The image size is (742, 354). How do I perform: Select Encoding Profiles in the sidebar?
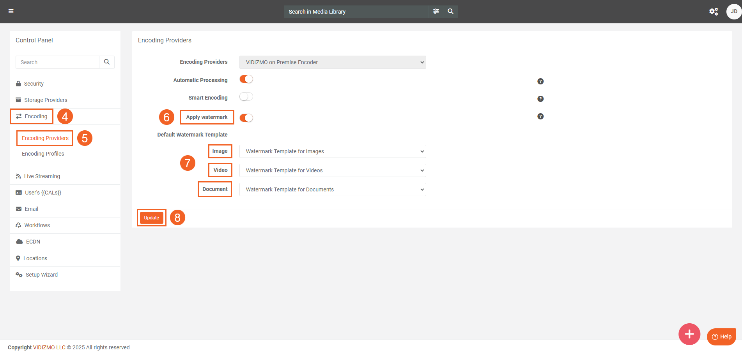point(43,154)
